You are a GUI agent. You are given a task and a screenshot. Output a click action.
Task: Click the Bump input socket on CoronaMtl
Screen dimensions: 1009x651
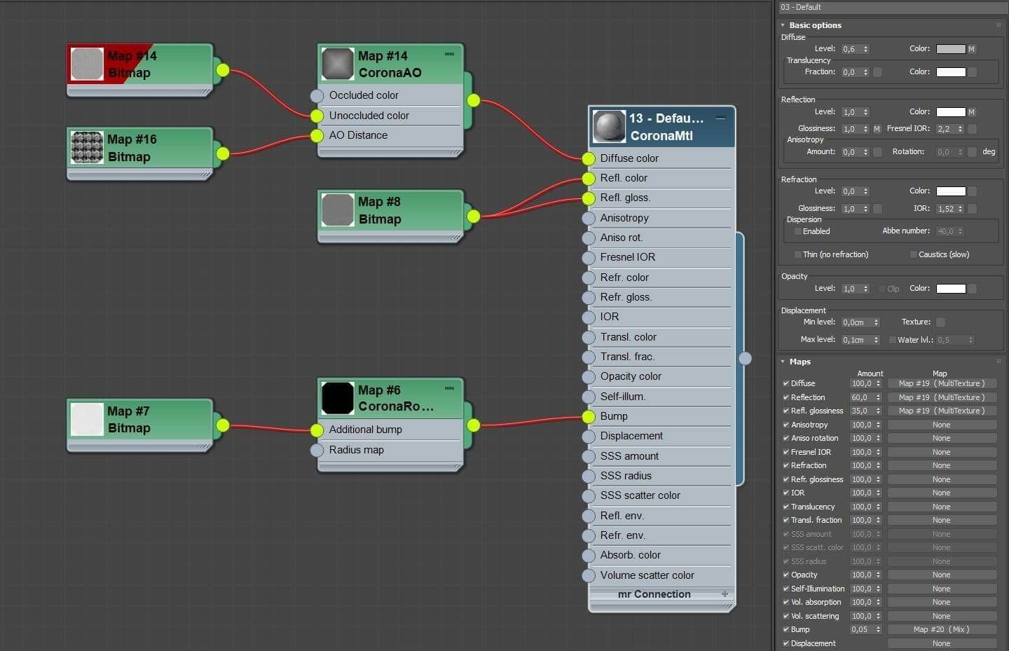tap(589, 416)
